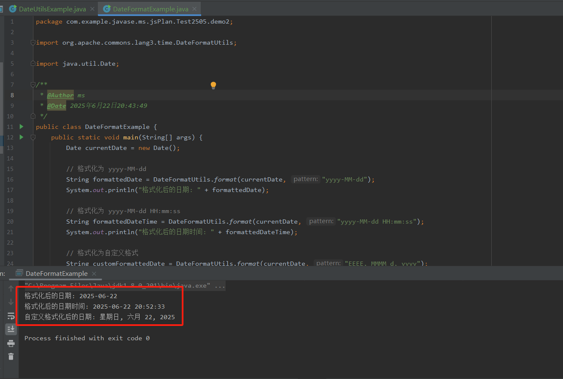Close the DateUtilsExample.java tab
The width and height of the screenshot is (563, 379).
click(92, 9)
